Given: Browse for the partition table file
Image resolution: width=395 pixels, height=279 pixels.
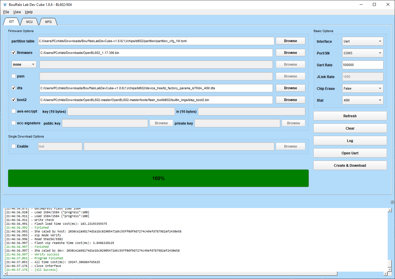Looking at the screenshot, I should click(291, 41).
